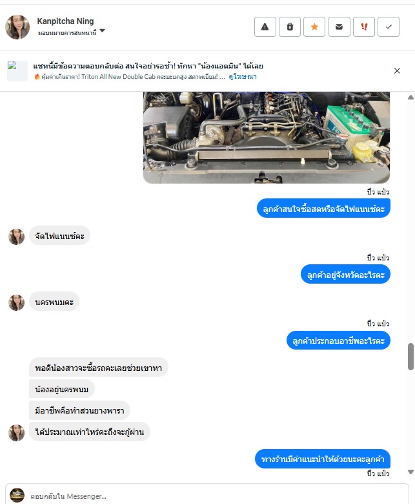Open the assign conversation dropdown arrow
This screenshot has width=415, height=504.
tap(103, 31)
